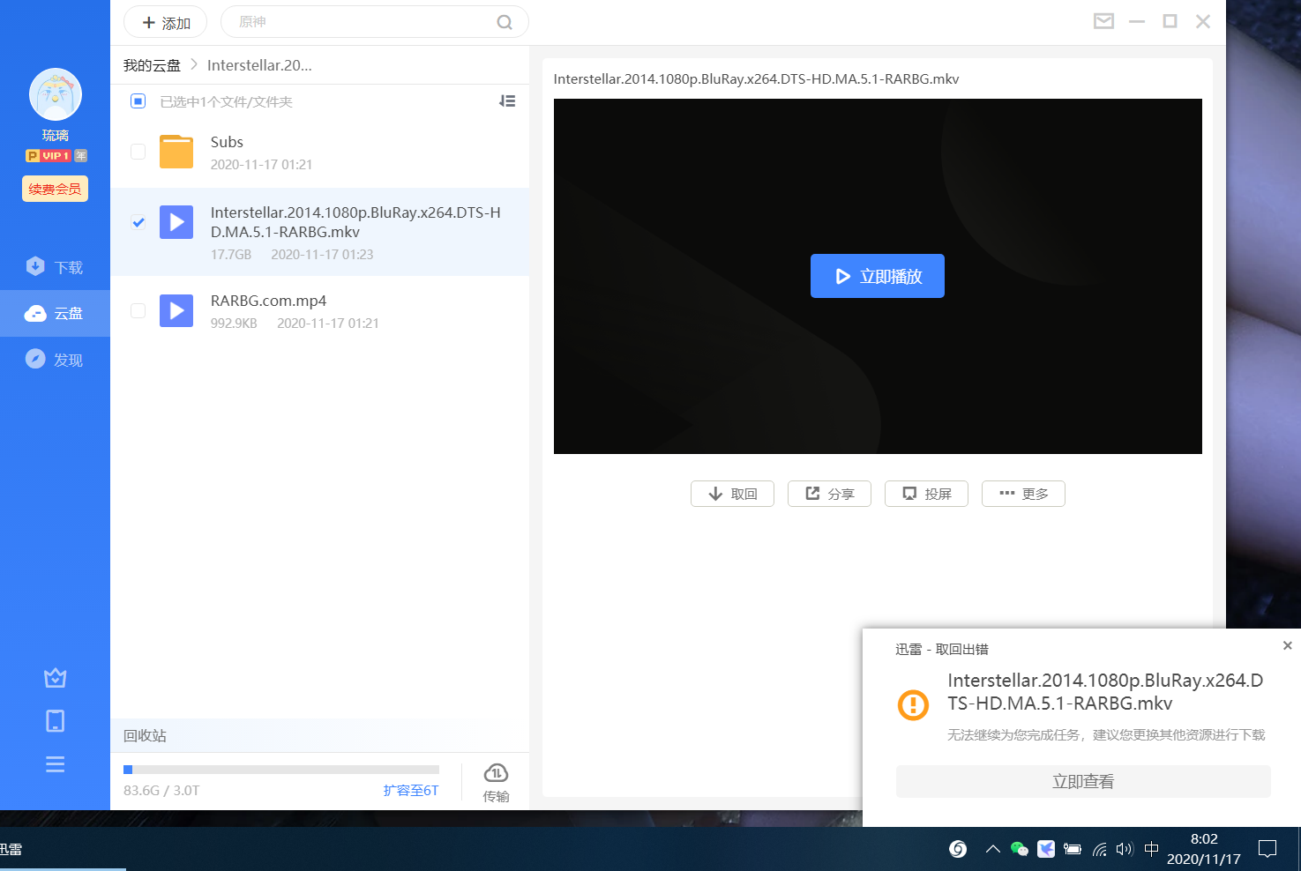Image resolution: width=1301 pixels, height=871 pixels.
Task: Click 立即查看 in the error notification
Action: pos(1083,781)
